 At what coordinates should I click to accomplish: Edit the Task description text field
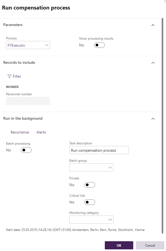99,150
